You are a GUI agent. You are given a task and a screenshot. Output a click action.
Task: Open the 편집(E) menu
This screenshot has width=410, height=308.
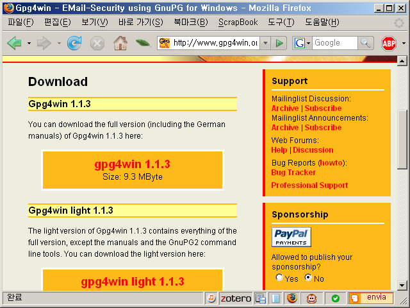tap(57, 22)
